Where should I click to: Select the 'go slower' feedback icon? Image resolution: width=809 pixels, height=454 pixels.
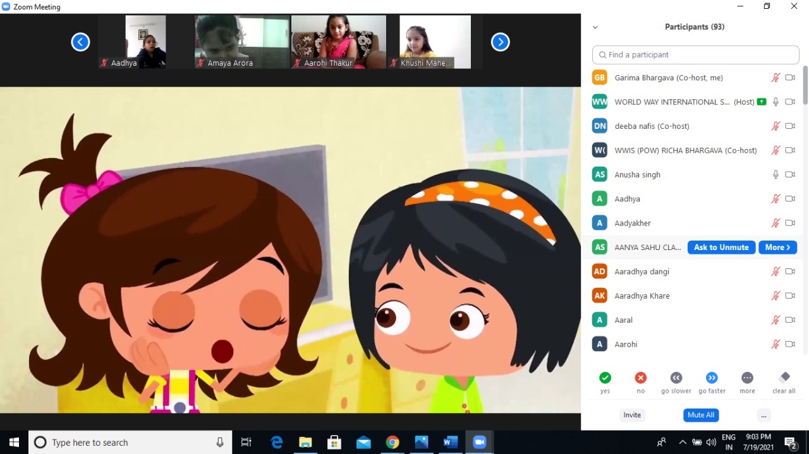click(676, 378)
